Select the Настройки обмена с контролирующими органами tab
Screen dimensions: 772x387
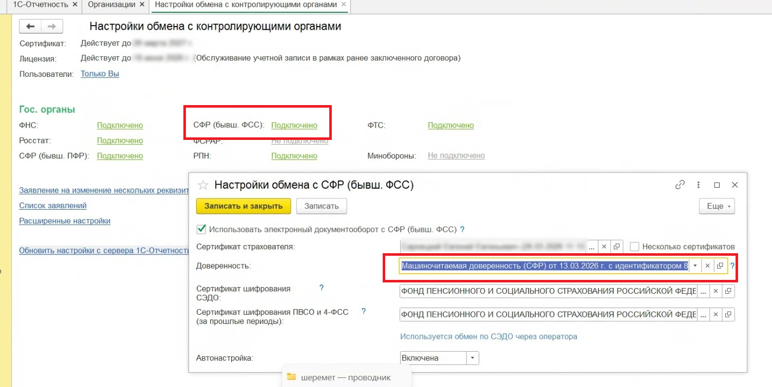click(246, 5)
